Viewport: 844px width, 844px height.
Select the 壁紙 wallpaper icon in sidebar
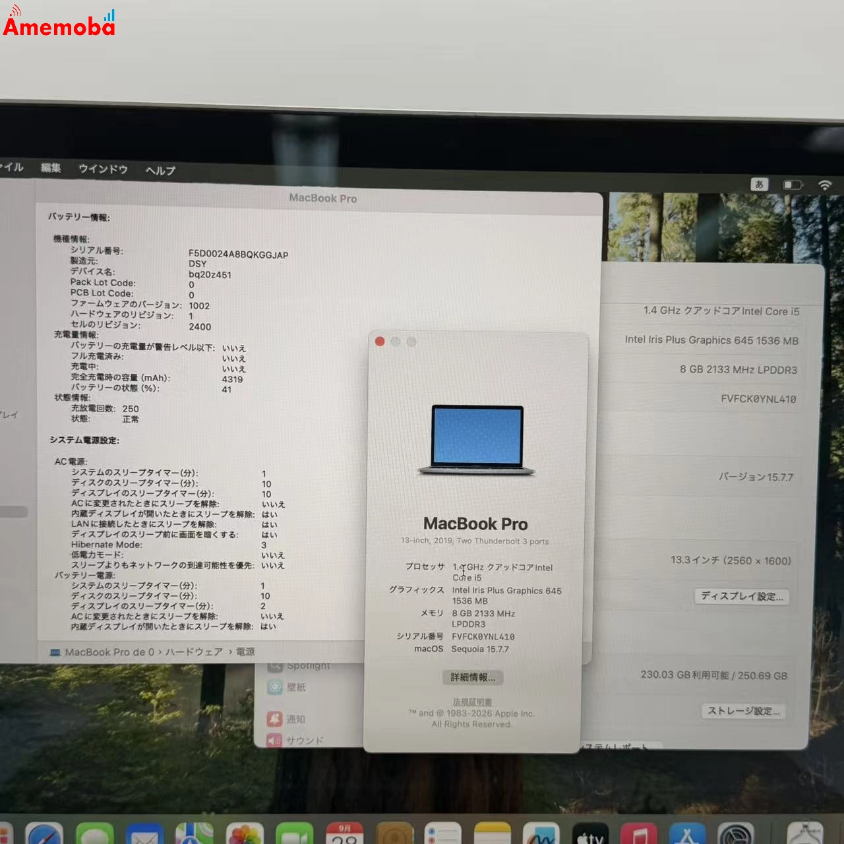(x=275, y=687)
